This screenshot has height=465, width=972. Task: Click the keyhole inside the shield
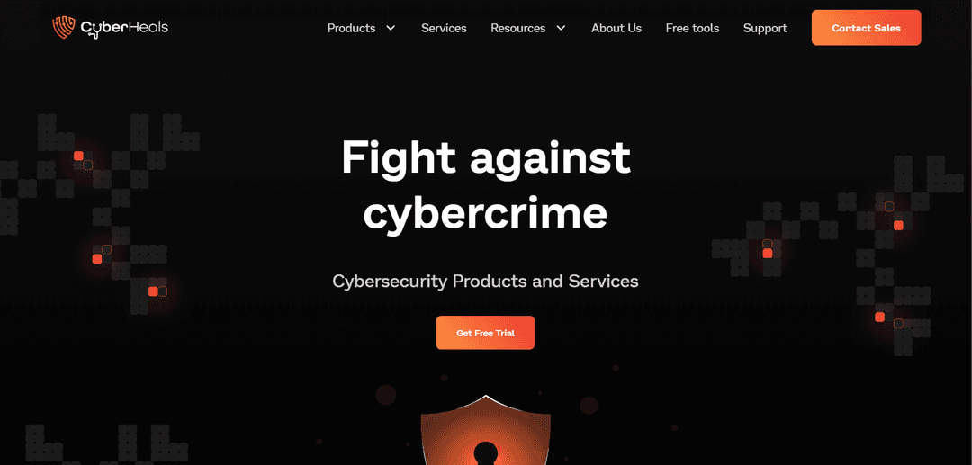pos(485,452)
